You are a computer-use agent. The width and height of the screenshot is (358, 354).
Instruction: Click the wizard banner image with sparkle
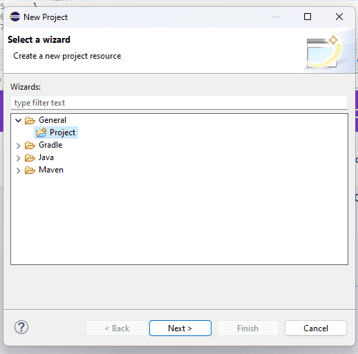click(325, 52)
